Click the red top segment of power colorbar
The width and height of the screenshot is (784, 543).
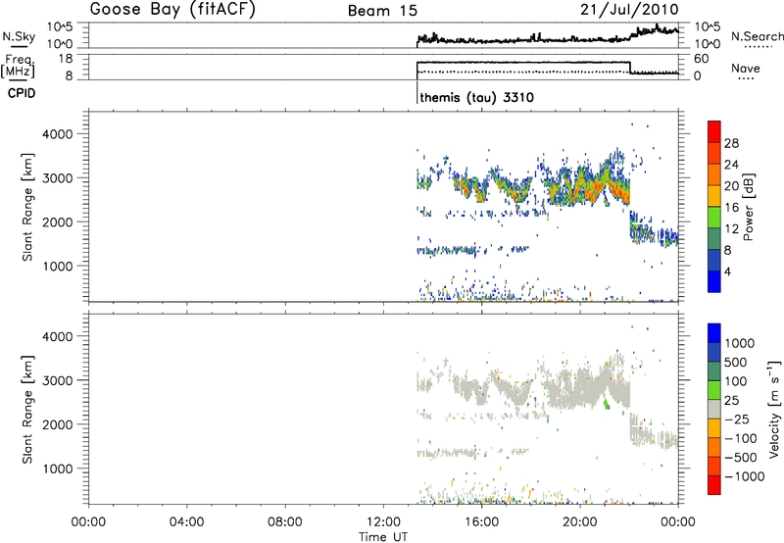click(714, 131)
